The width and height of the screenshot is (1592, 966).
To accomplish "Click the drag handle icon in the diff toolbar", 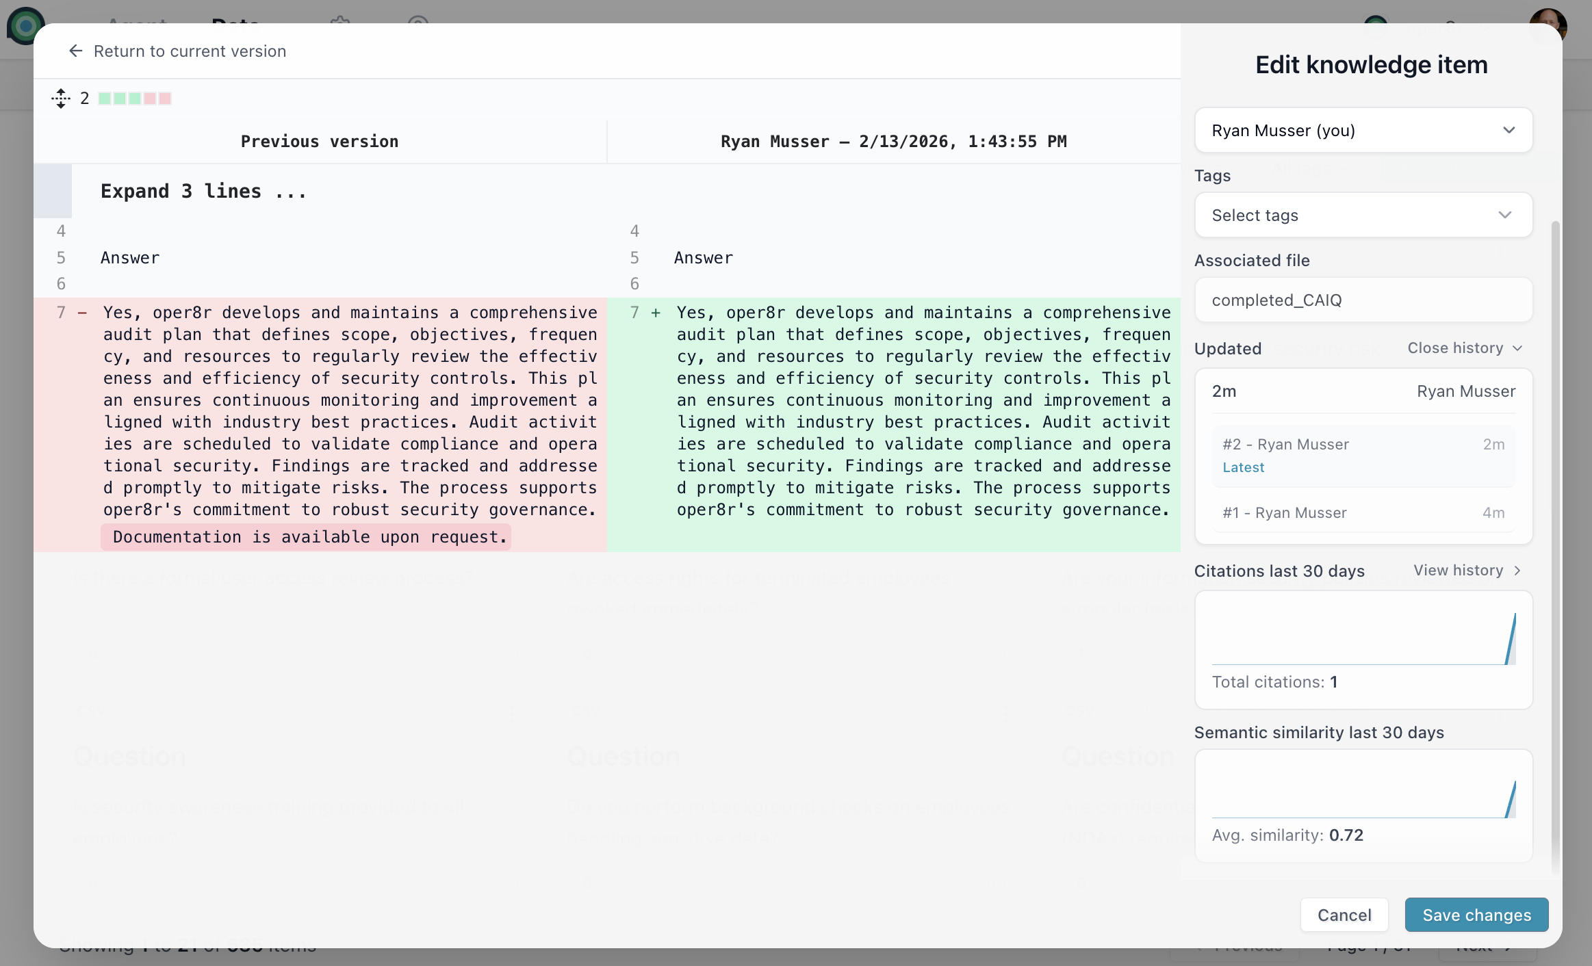I will pyautogui.click(x=62, y=98).
